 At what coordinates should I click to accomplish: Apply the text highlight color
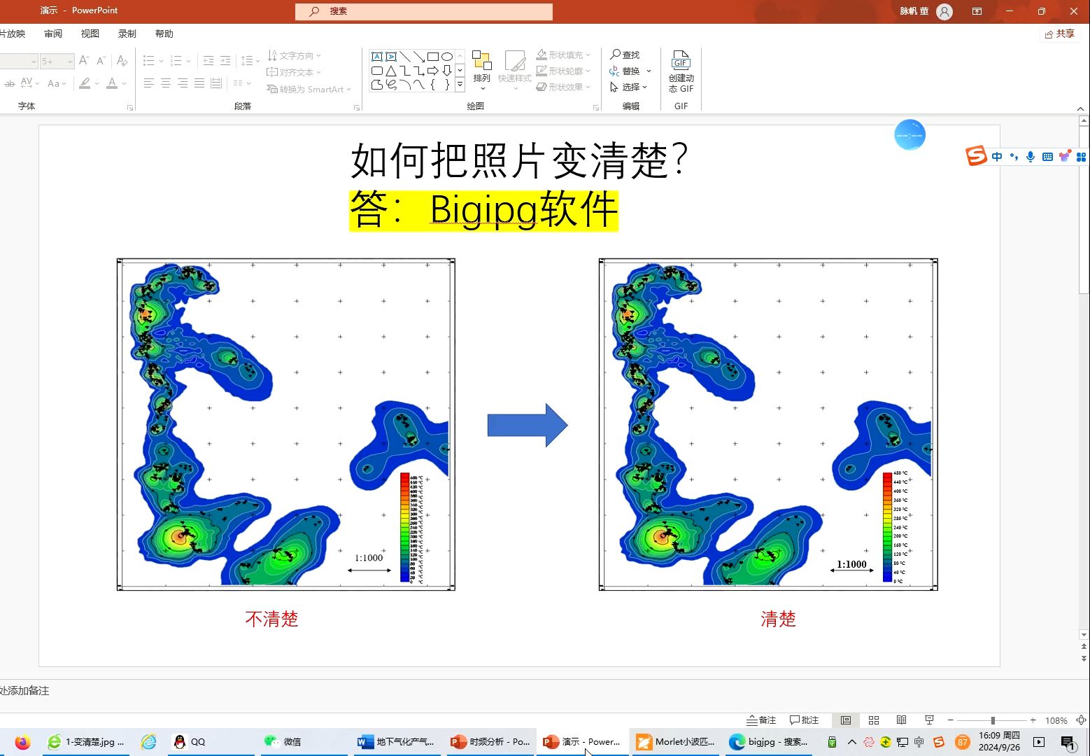(x=85, y=83)
